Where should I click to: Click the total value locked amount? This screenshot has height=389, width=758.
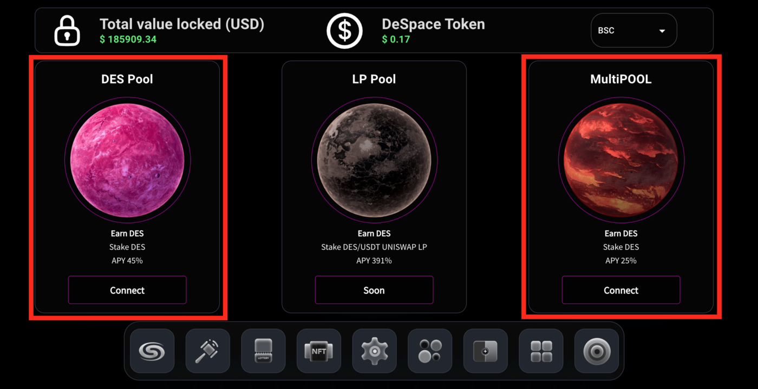(x=128, y=39)
